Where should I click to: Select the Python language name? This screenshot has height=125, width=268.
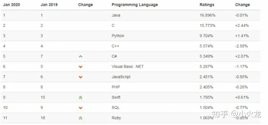point(118,36)
